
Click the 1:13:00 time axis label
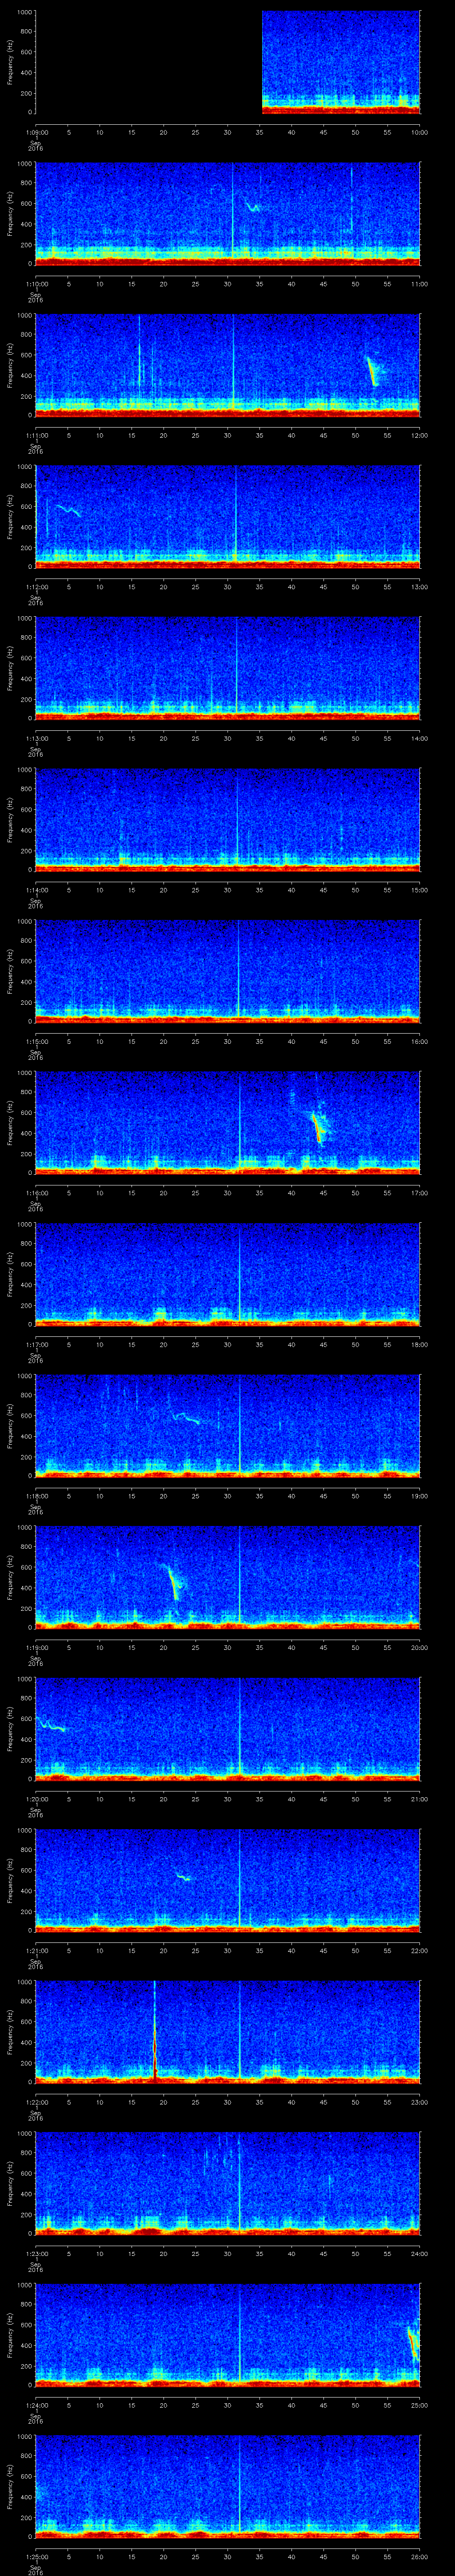(x=36, y=738)
